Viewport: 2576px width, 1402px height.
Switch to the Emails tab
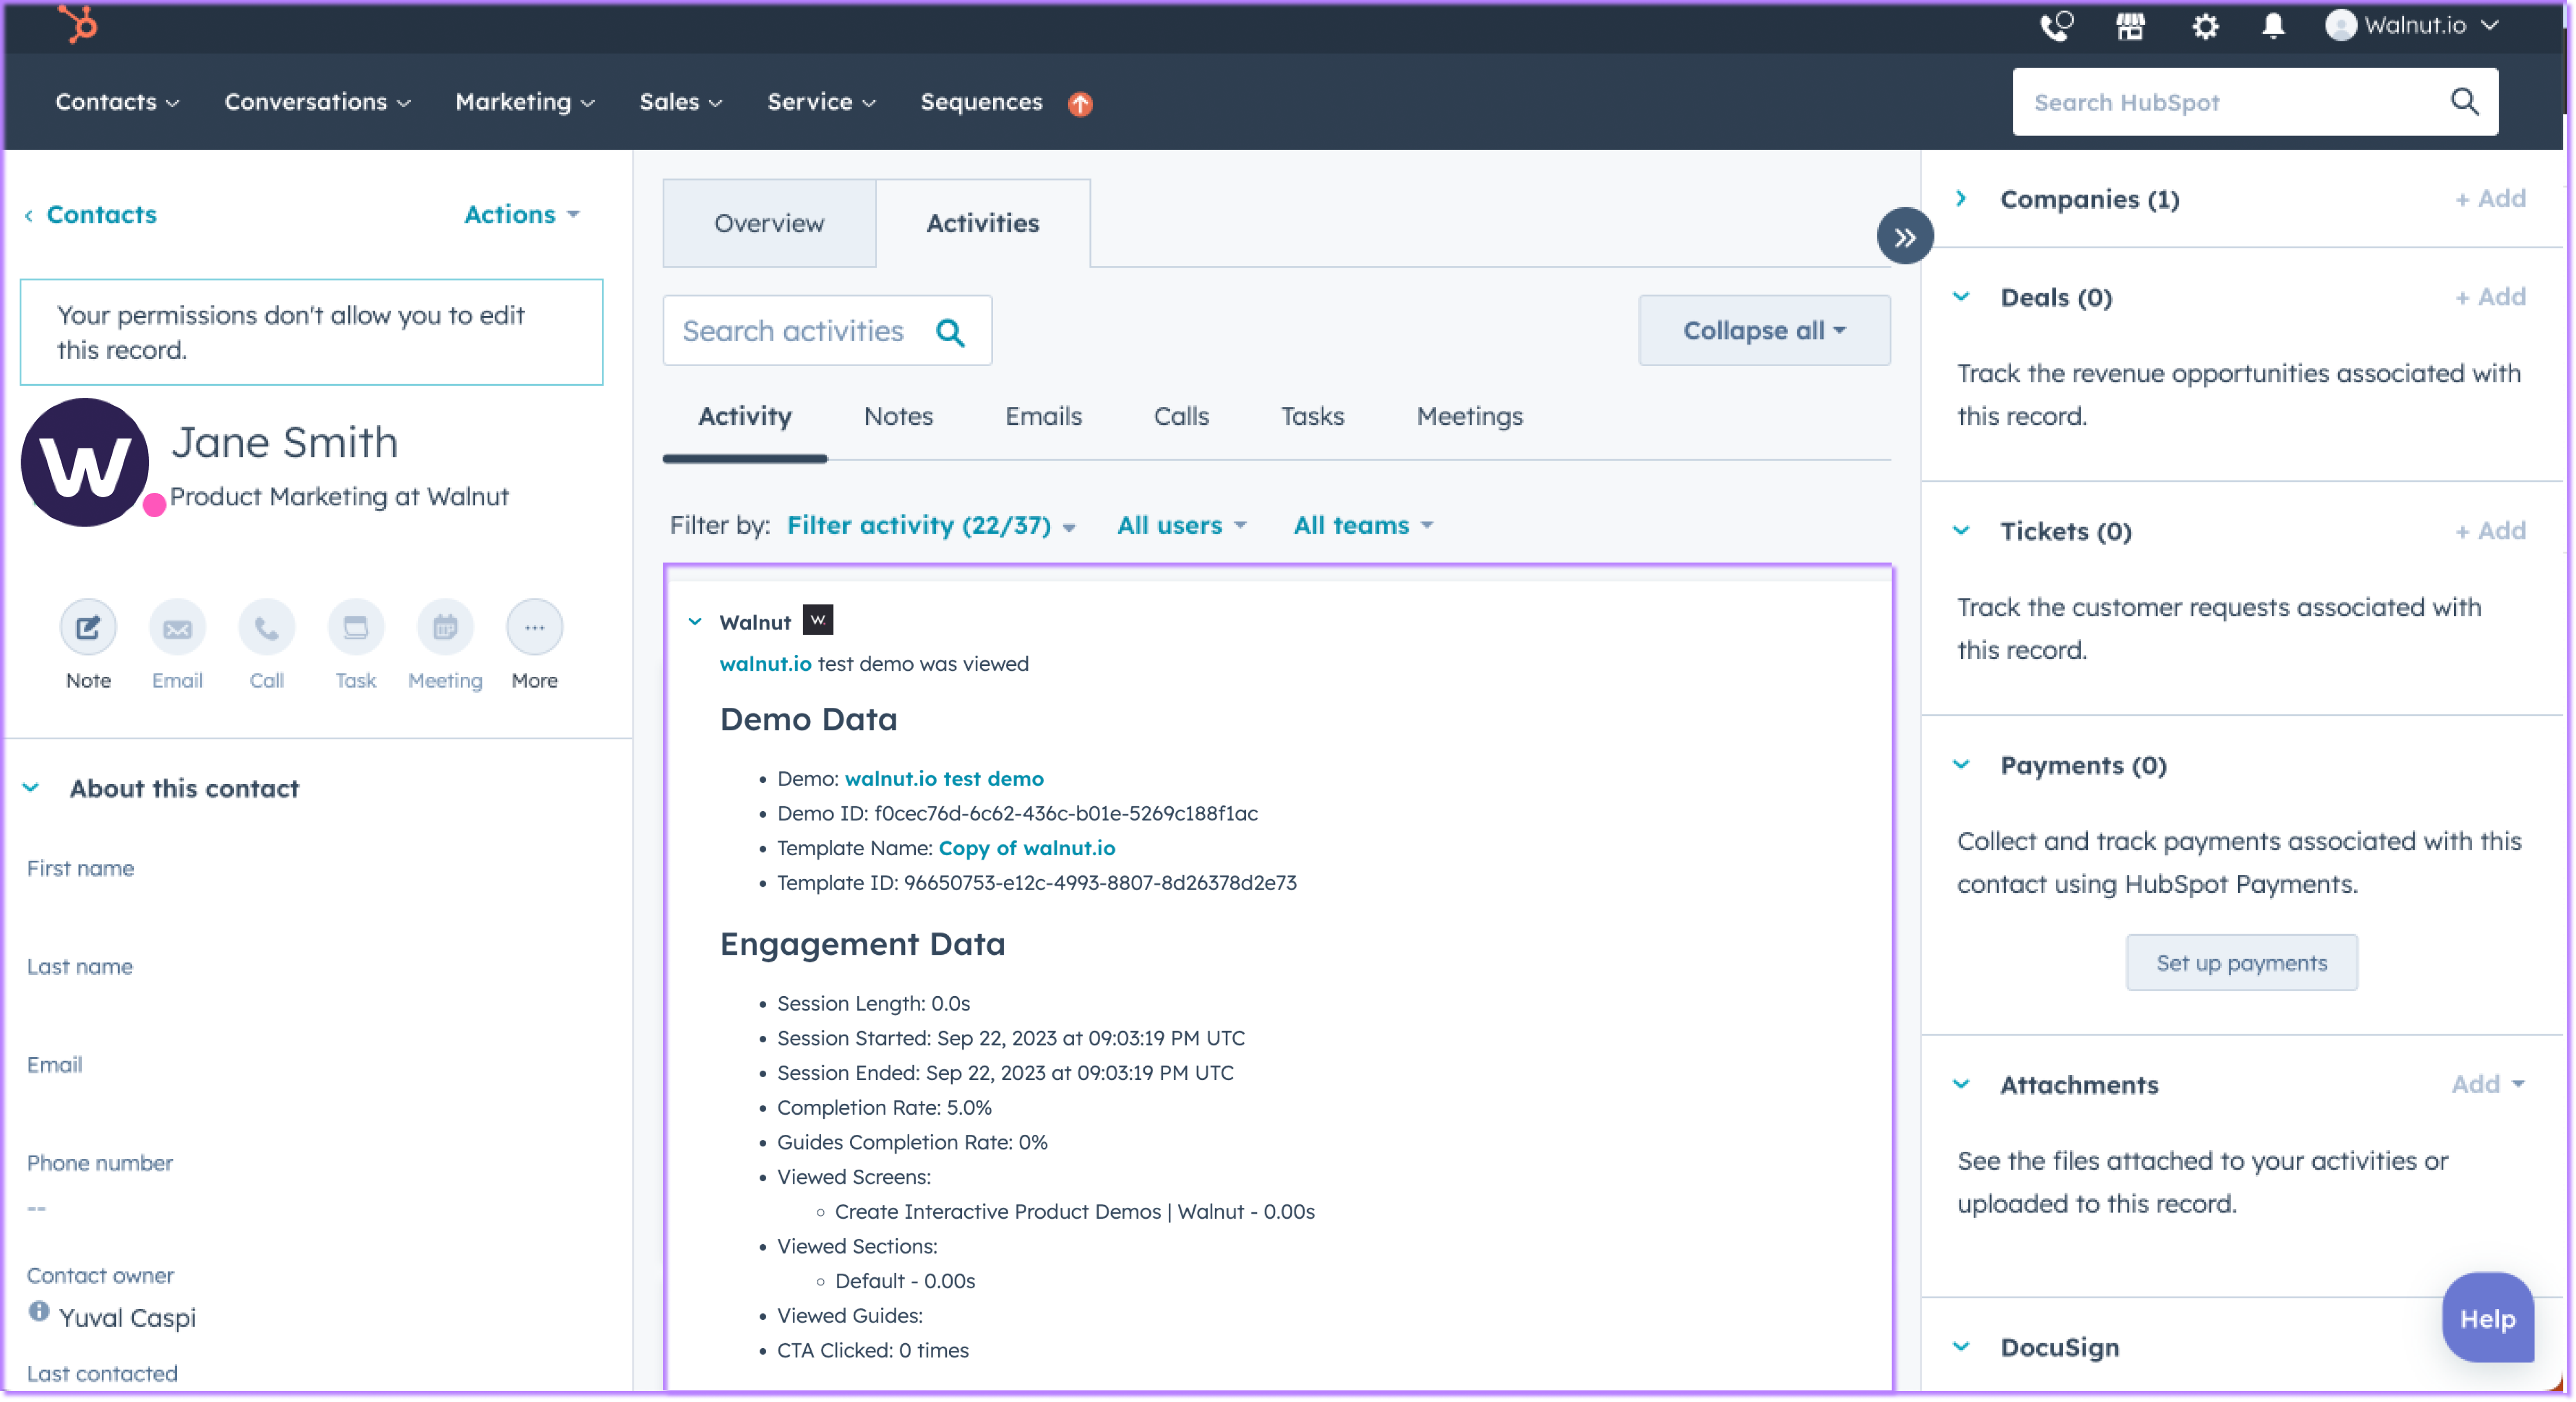point(1043,416)
